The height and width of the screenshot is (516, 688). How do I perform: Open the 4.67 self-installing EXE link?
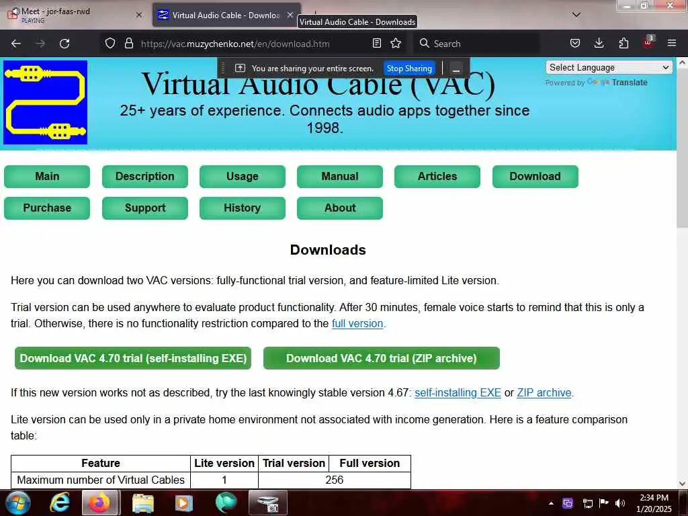[458, 392]
